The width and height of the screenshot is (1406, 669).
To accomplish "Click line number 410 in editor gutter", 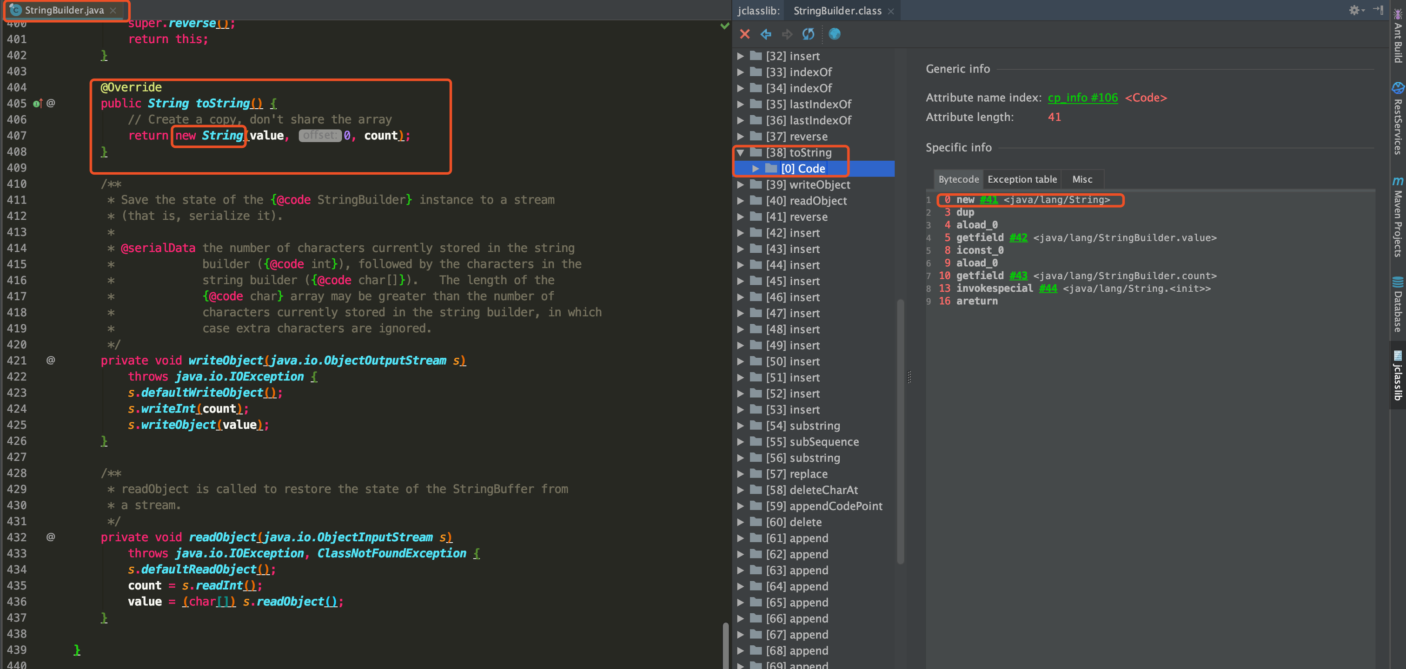I will (16, 184).
